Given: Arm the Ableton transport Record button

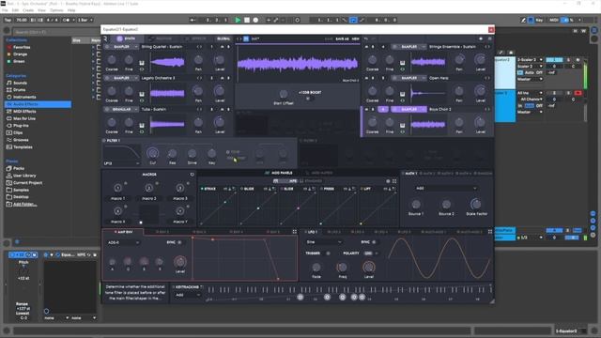Looking at the screenshot, I should pos(255,20).
